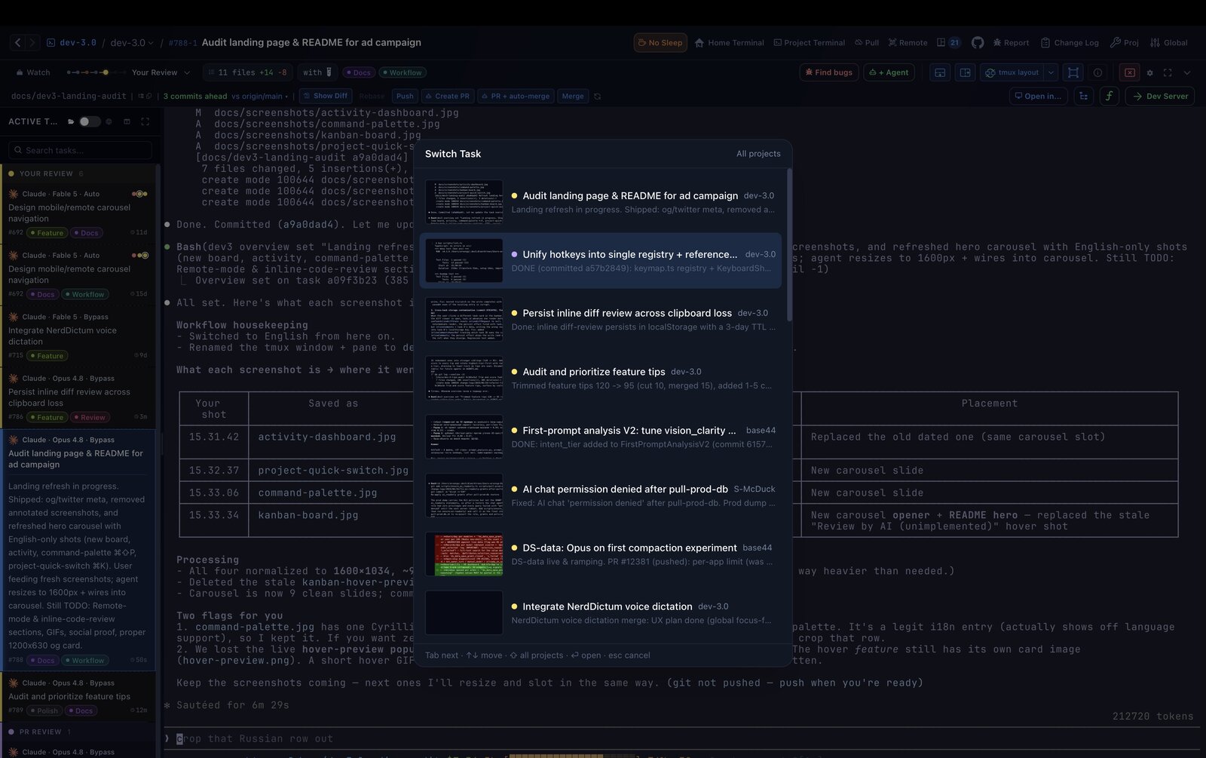This screenshot has height=758, width=1206.
Task: Click the Create PR button
Action: [447, 96]
